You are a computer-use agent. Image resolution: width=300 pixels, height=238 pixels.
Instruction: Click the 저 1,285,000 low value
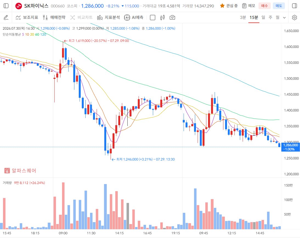point(123,28)
